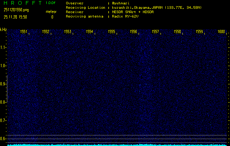
Task: Click the HROFFT title text
Action: coord(21,3)
